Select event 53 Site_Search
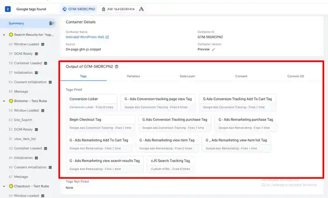The width and height of the screenshot is (328, 198). click(x=21, y=120)
